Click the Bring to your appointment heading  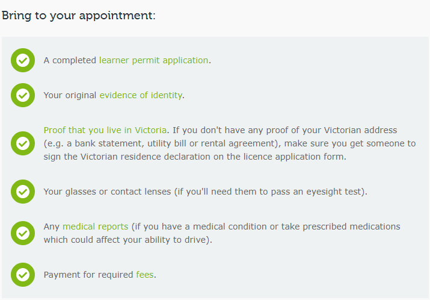click(x=79, y=16)
